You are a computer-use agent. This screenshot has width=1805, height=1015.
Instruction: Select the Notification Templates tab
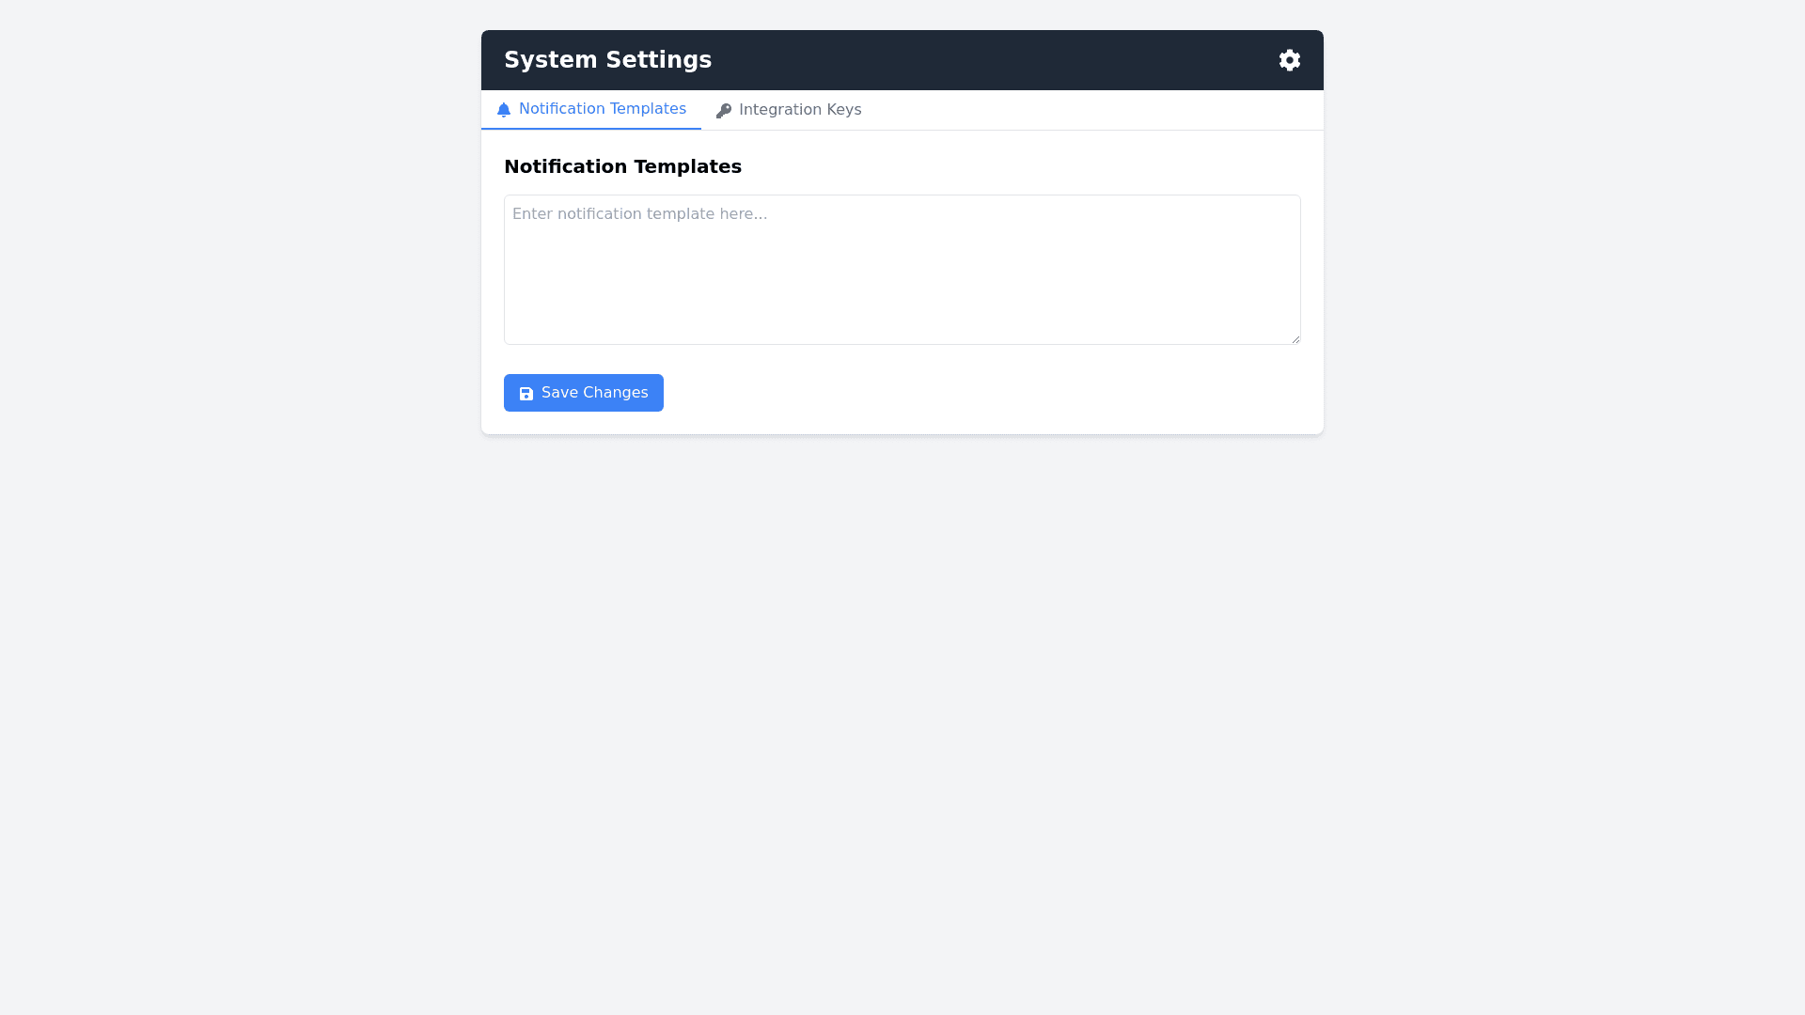tap(591, 109)
